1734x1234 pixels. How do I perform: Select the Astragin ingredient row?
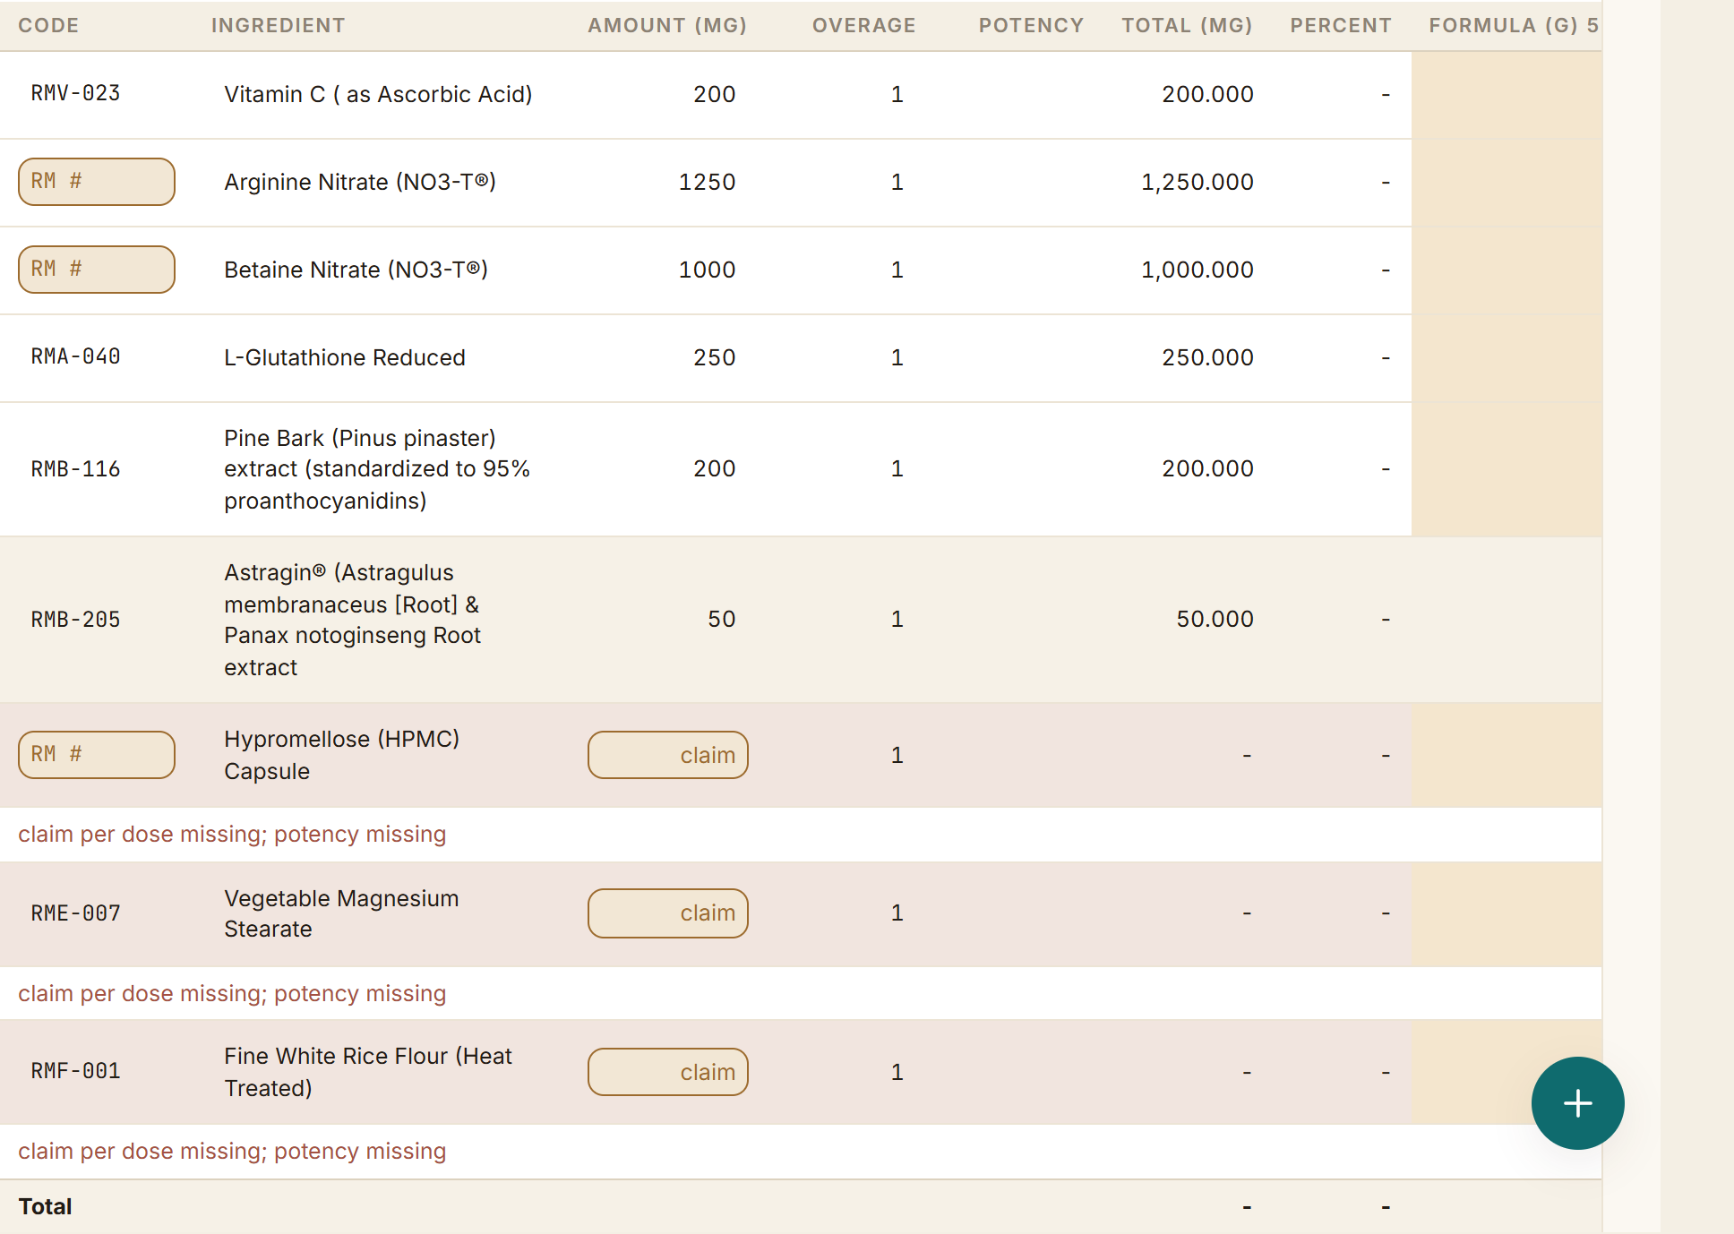pos(801,620)
